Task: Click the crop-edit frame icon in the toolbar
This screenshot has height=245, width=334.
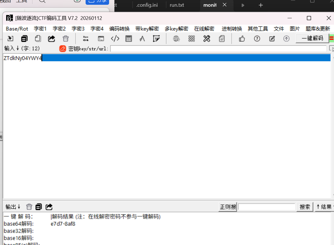Action: tap(156, 39)
